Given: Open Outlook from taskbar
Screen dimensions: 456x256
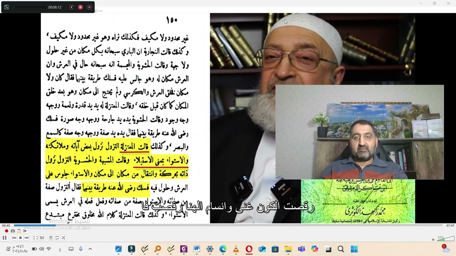Looking at the screenshot, I should pos(262,249).
